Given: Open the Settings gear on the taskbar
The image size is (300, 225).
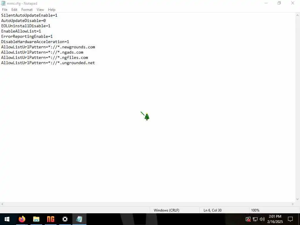Looking at the screenshot, I should (x=65, y=219).
